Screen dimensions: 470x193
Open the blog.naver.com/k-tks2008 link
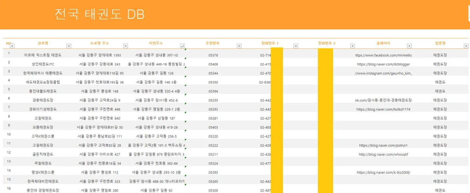tap(383, 172)
